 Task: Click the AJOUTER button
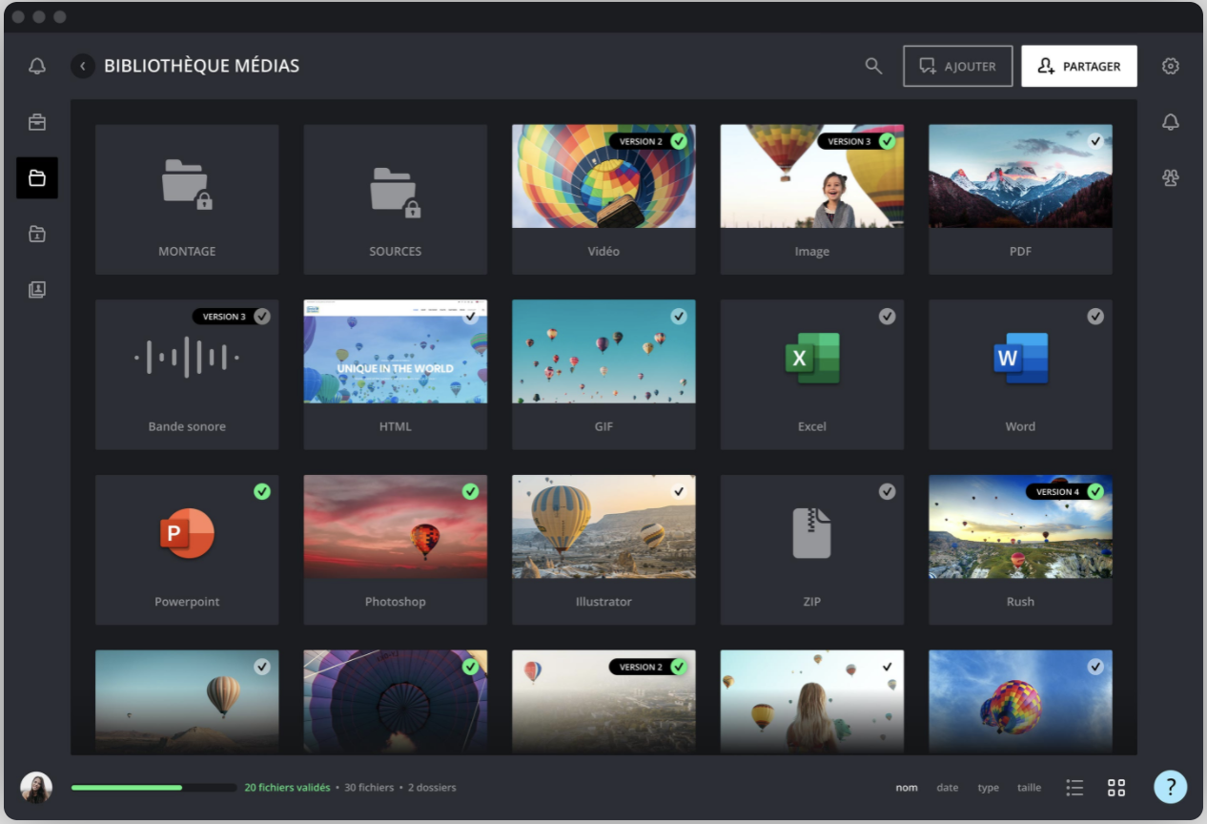click(957, 66)
